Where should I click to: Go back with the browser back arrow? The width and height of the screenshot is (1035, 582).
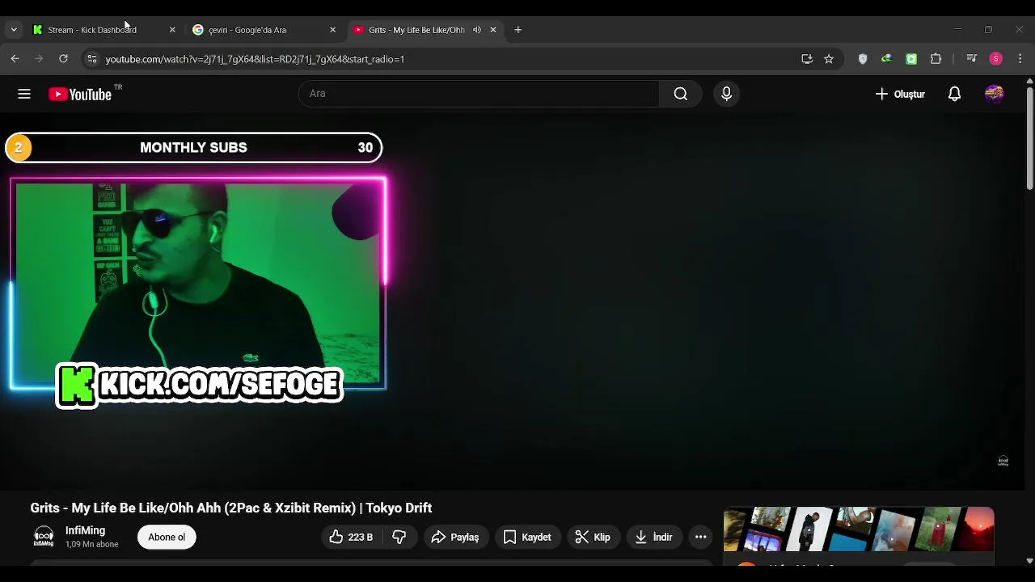pos(15,59)
